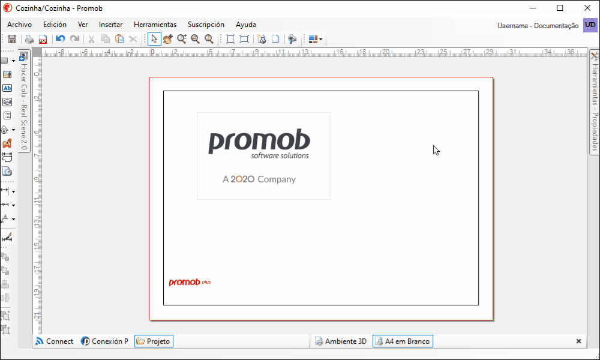
Task: Click the Redo arrow icon
Action: [74, 39]
